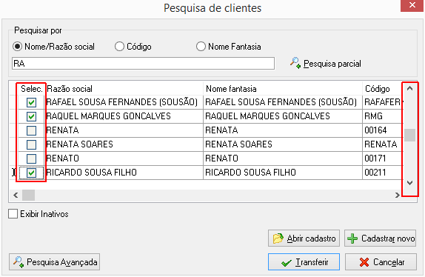Select RENATA SOARES razão social cell
The image size is (425, 277).
(124, 144)
